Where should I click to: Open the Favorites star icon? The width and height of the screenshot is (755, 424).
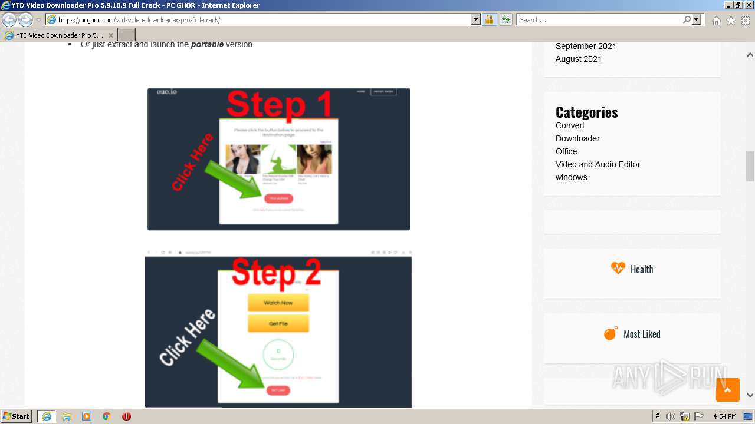click(731, 21)
